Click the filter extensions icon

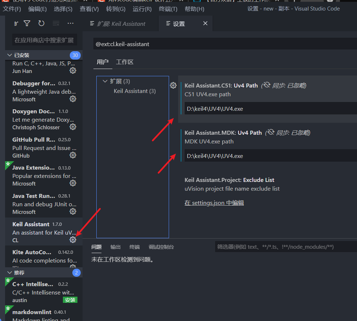click(27, 23)
